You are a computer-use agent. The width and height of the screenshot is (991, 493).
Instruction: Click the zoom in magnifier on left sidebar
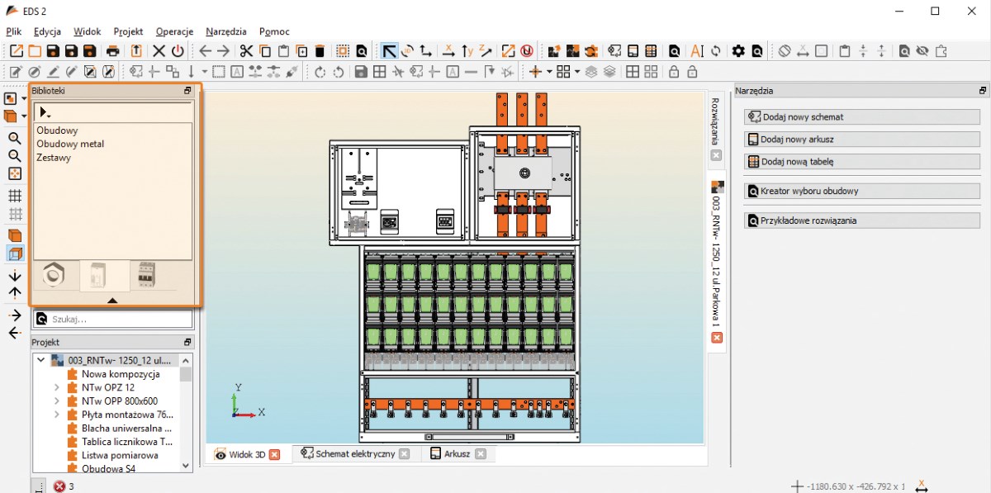[x=14, y=138]
